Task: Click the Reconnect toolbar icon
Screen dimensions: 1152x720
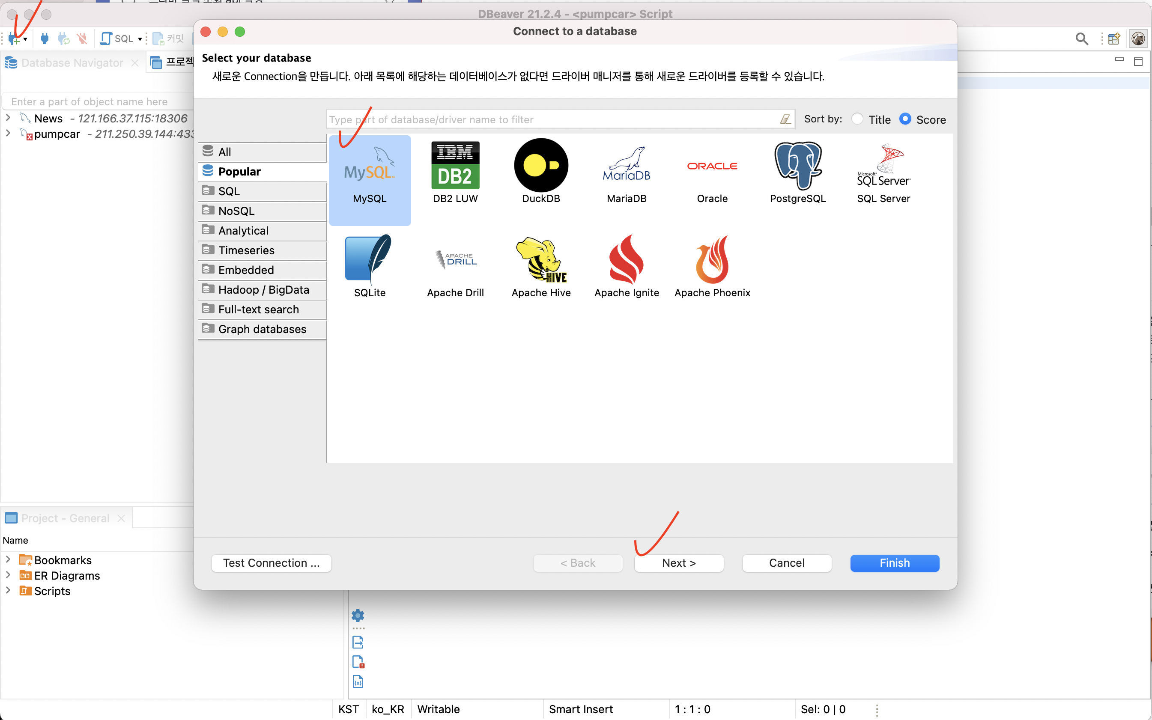Action: (63, 39)
